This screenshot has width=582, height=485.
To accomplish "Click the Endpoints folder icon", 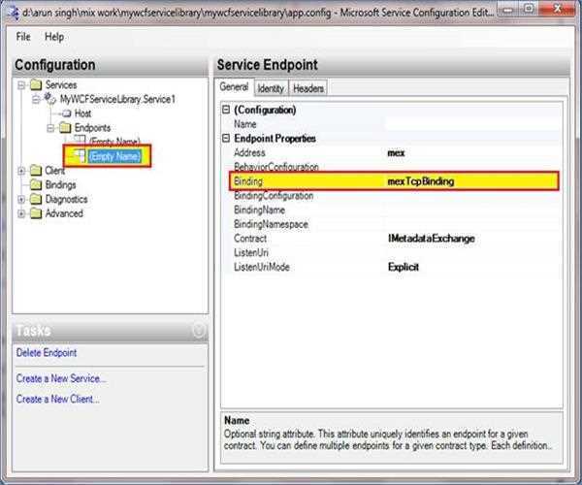I will 64,127.
